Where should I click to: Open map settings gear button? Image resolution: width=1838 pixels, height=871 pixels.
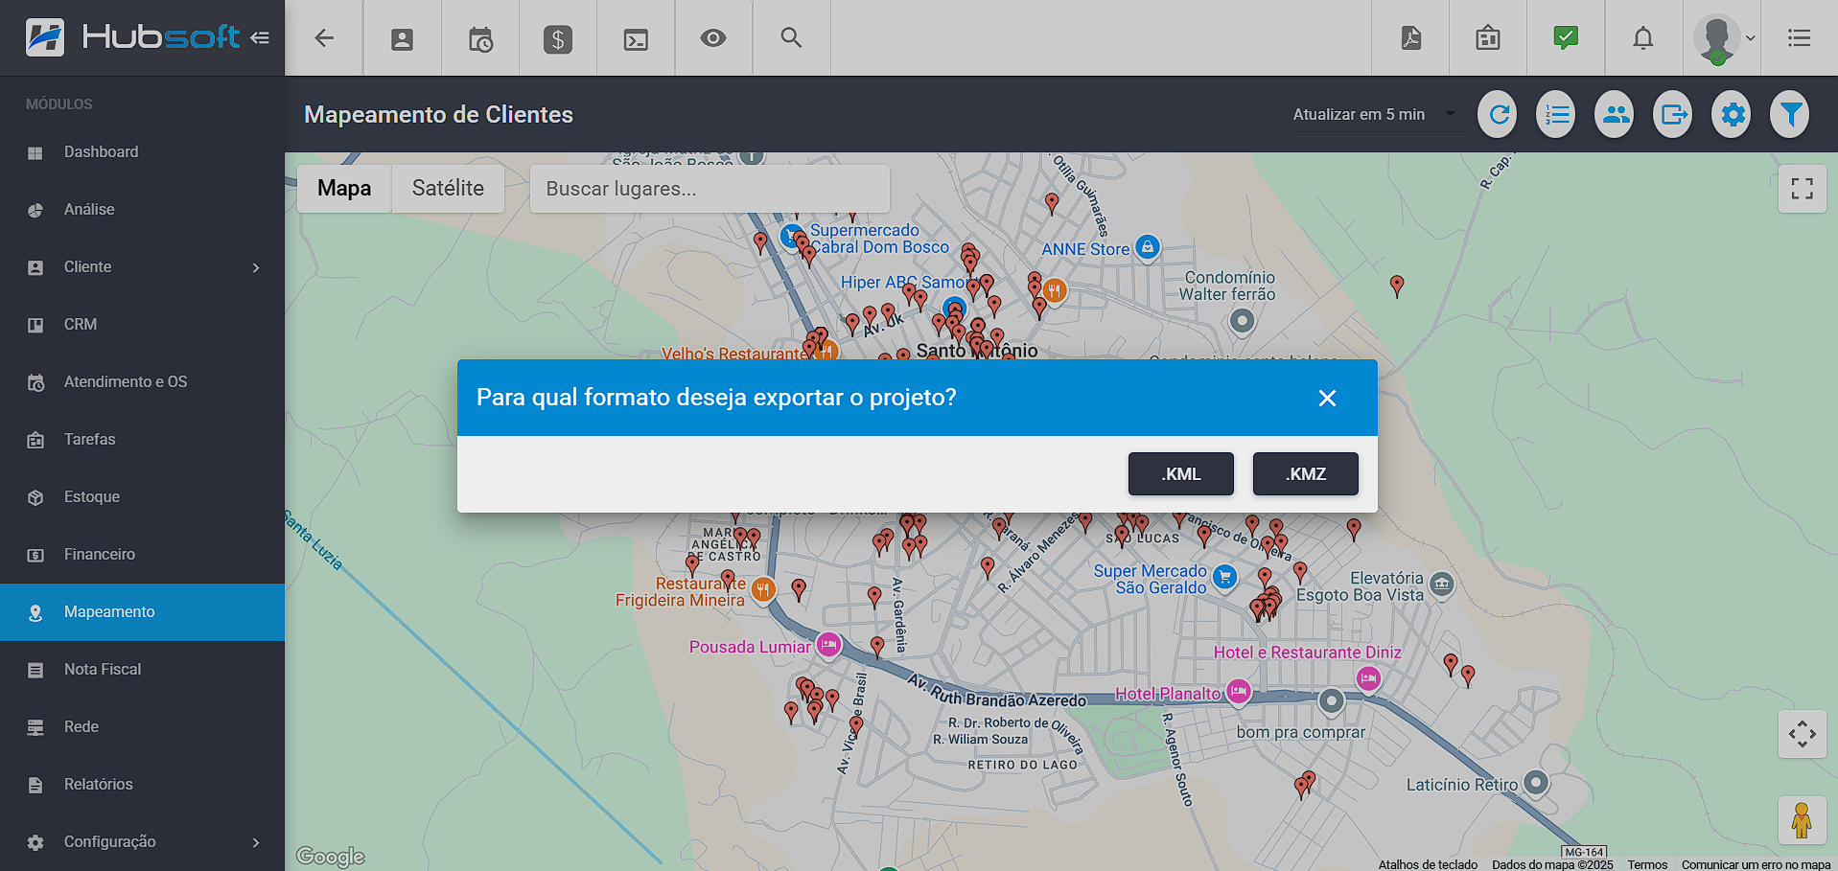pos(1733,114)
